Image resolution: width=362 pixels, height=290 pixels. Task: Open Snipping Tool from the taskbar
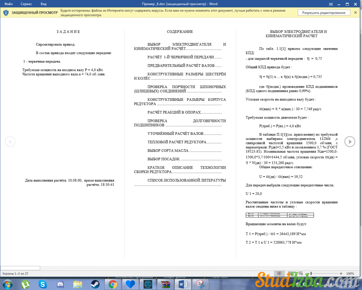(201, 284)
